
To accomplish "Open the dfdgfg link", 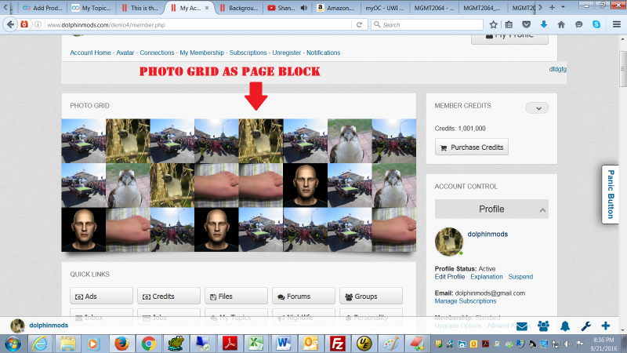I will [557, 69].
